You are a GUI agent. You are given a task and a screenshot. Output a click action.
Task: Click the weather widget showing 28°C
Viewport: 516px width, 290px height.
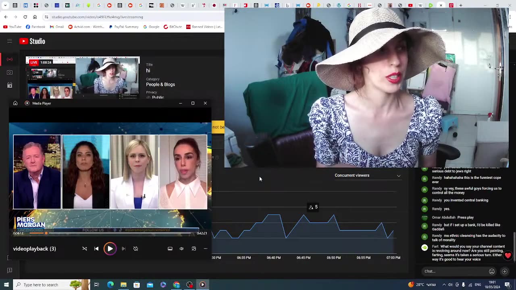pyautogui.click(x=422, y=285)
